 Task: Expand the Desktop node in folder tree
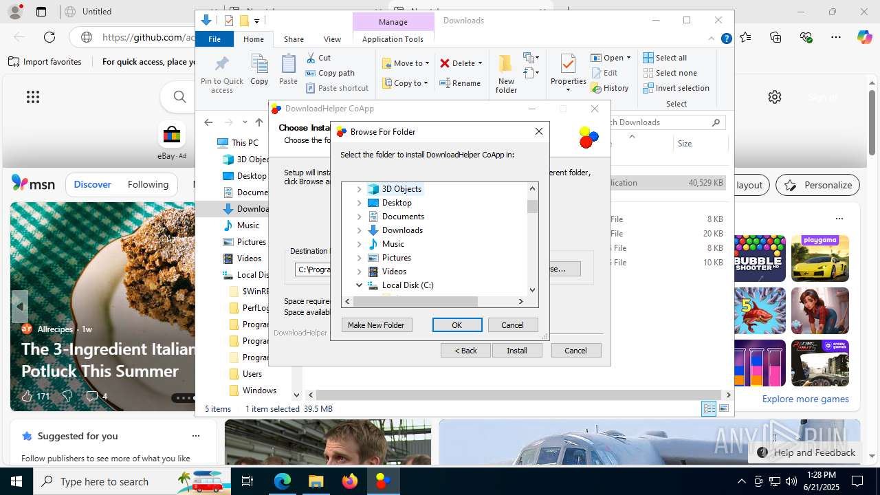[x=359, y=203]
